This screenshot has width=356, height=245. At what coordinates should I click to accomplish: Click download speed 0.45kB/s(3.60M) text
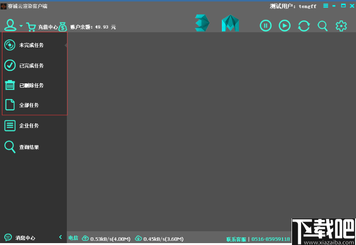[164, 239]
